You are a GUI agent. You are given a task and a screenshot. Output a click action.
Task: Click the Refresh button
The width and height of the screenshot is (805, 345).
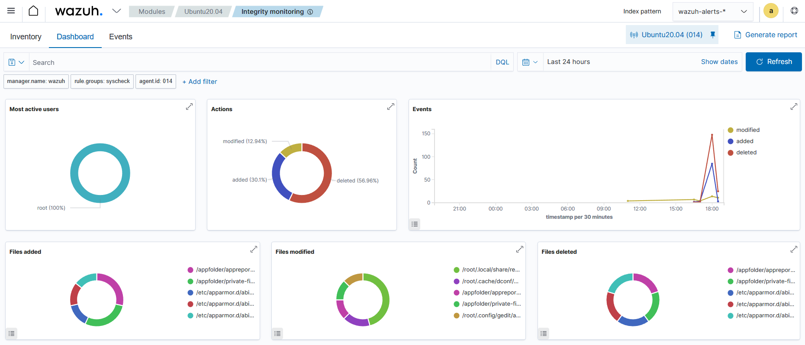[773, 62]
